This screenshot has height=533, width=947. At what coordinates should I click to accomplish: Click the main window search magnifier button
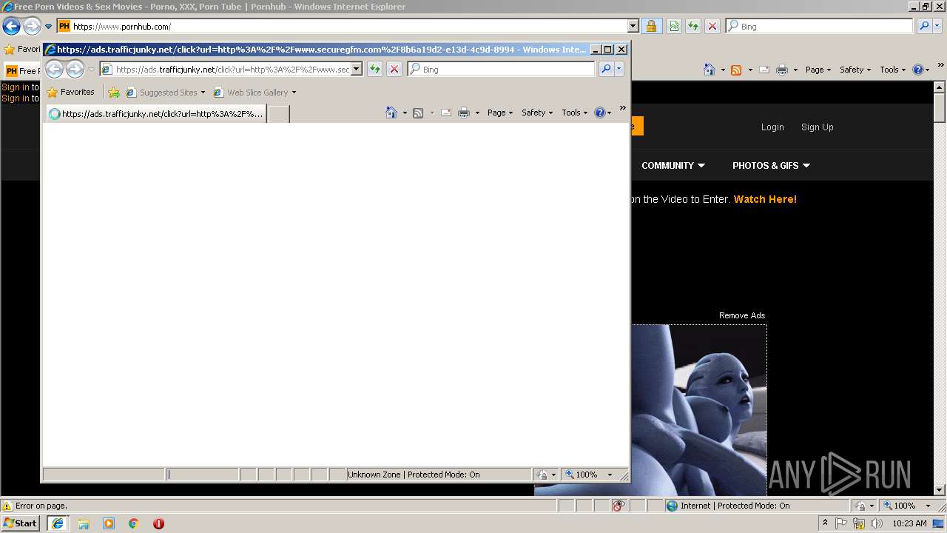[x=924, y=26]
